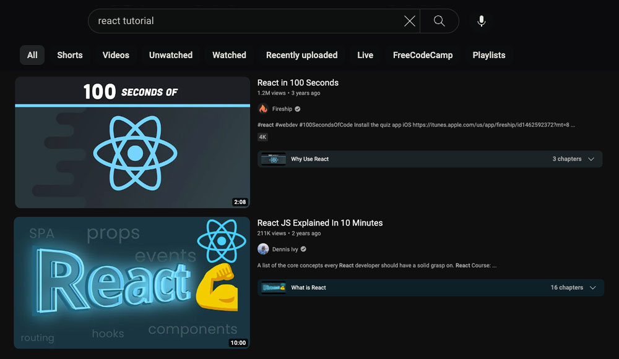The width and height of the screenshot is (619, 359).
Task: Clear the search text with X icon
Action: tap(409, 21)
